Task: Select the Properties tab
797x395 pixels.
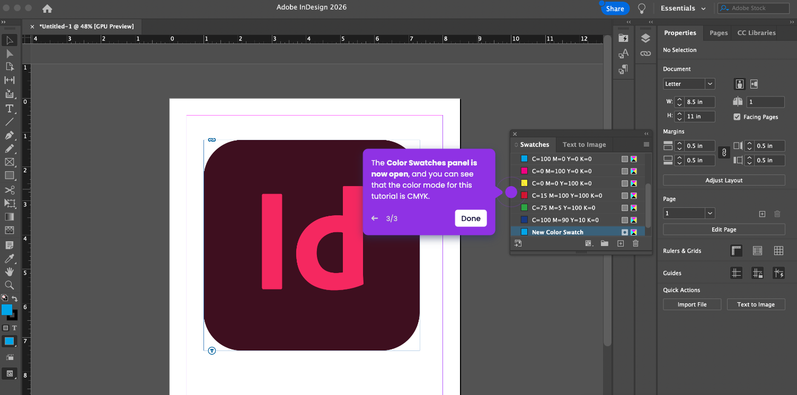Action: (x=680, y=33)
